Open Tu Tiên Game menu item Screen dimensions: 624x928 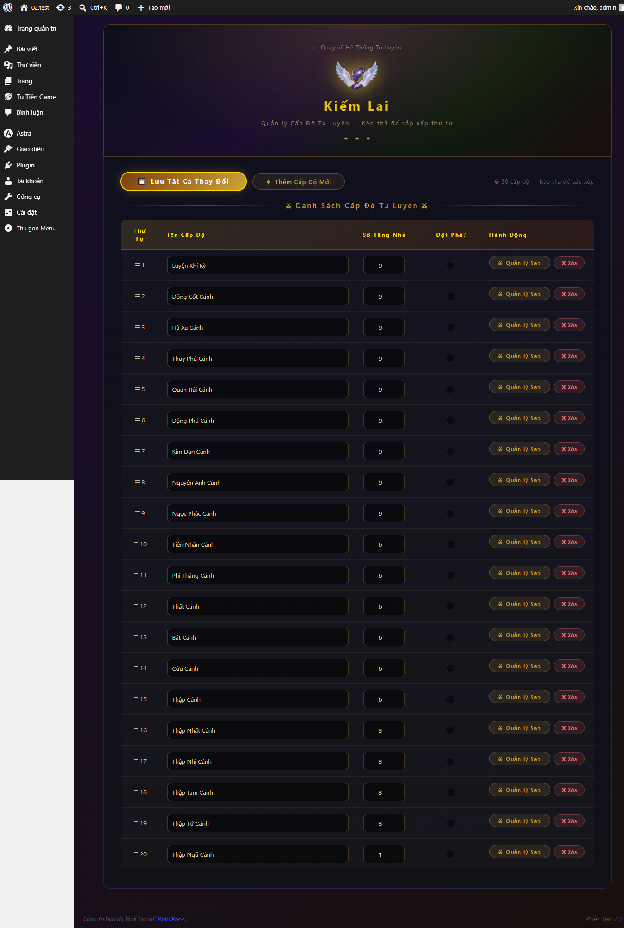[36, 97]
